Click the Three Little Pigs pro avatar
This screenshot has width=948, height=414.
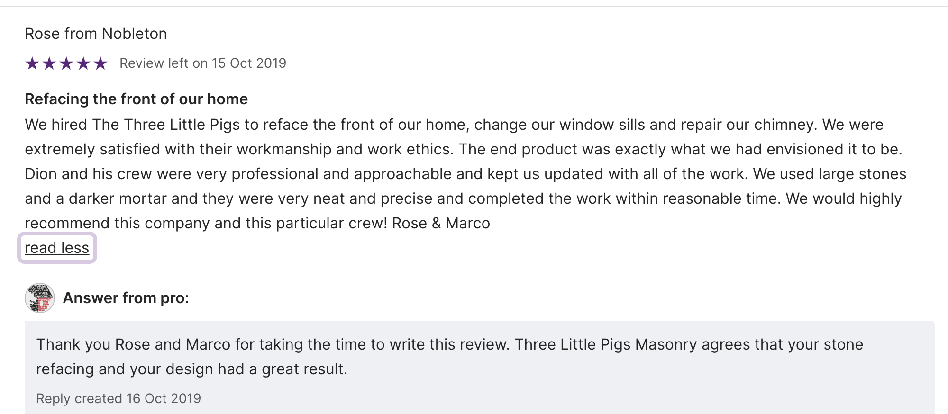40,298
